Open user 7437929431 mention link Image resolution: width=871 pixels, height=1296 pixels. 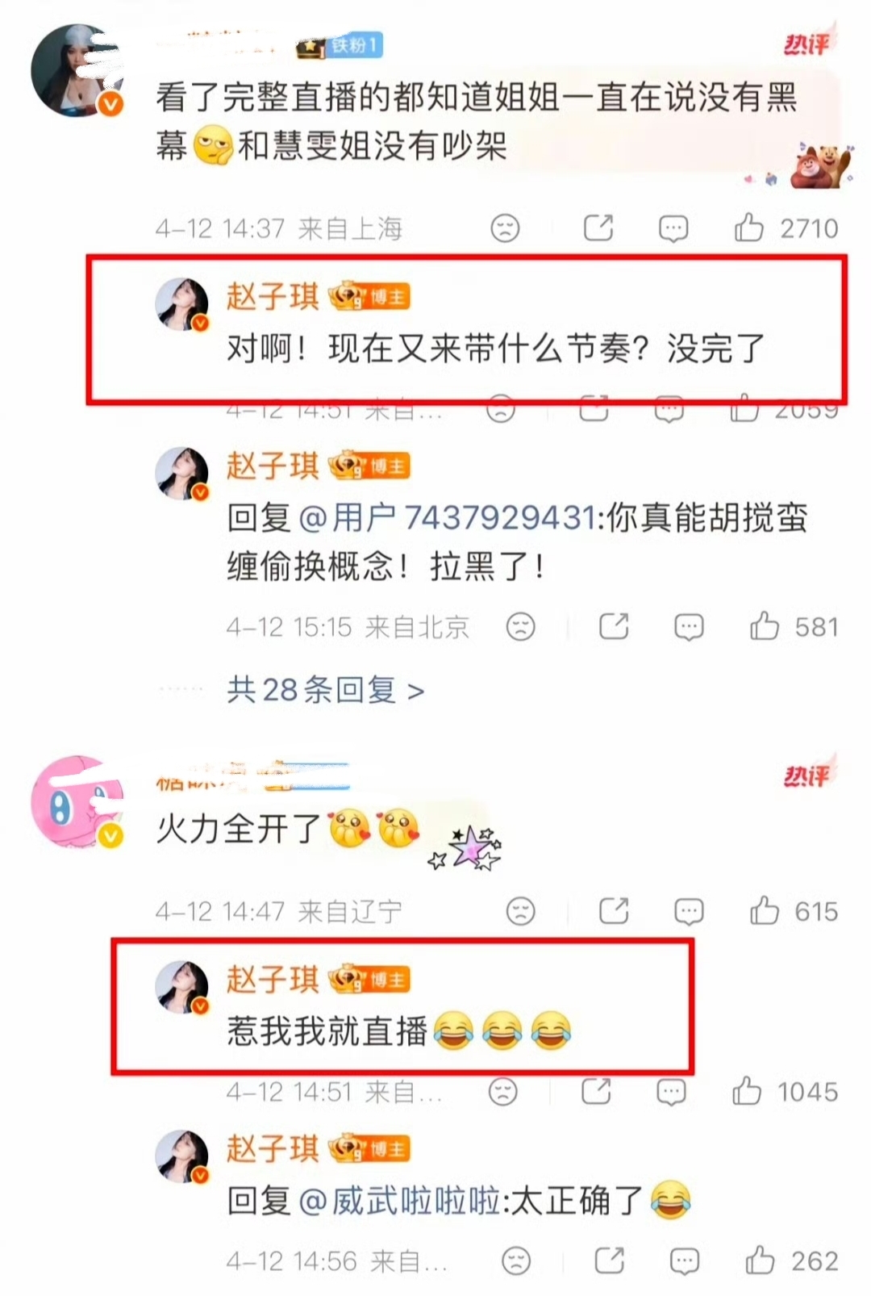pos(447,517)
